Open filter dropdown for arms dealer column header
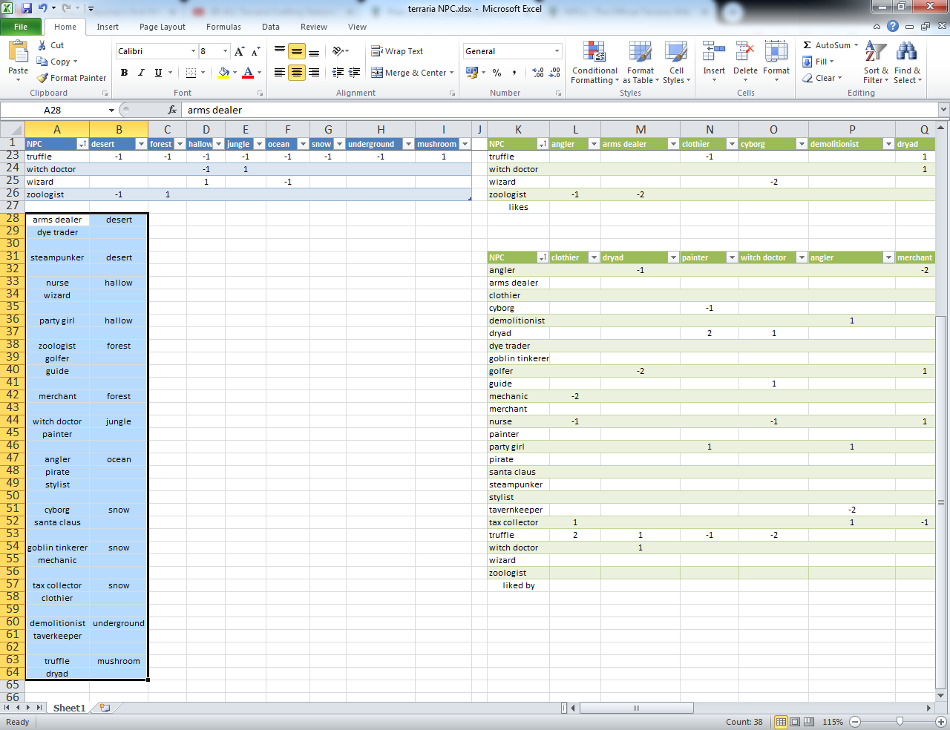 click(x=674, y=144)
